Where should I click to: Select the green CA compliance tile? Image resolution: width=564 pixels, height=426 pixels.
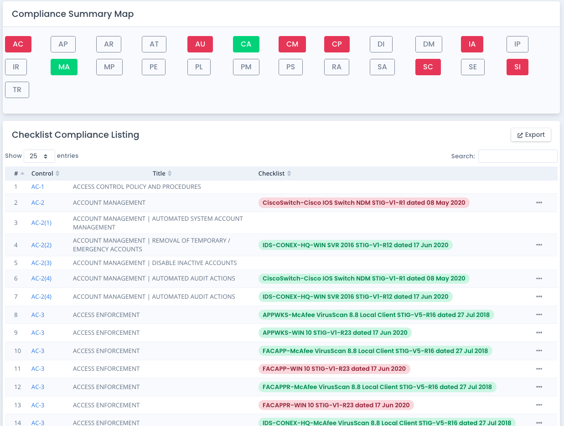point(246,44)
